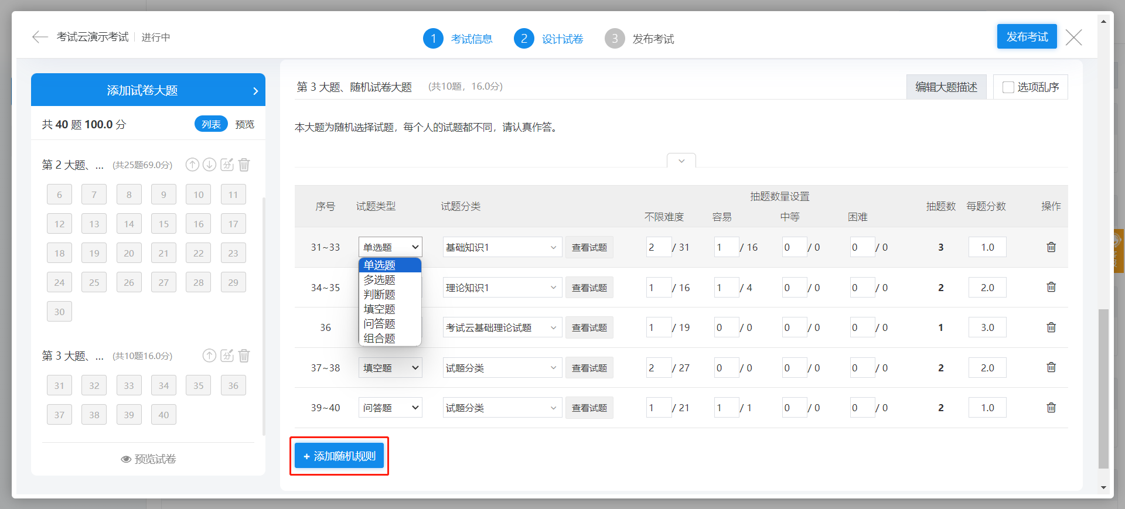Move section 第 2 大题 down

(209, 165)
